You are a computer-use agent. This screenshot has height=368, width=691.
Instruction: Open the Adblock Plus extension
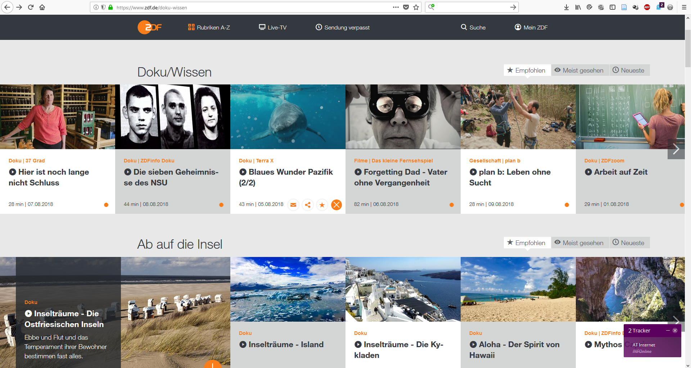click(x=647, y=7)
